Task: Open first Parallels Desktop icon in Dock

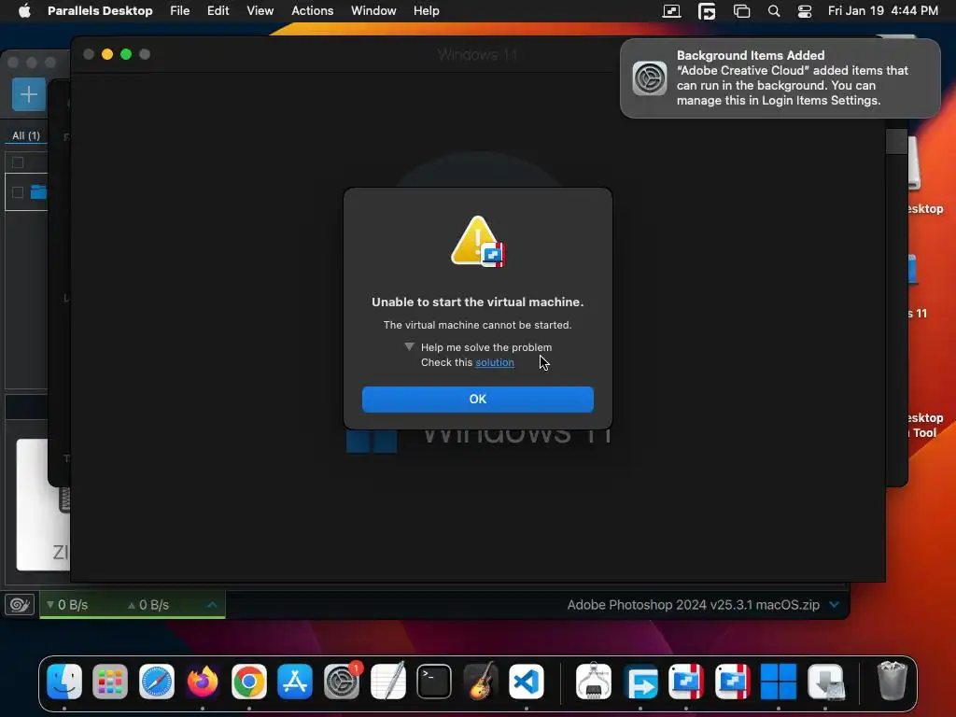Action: [x=686, y=681]
